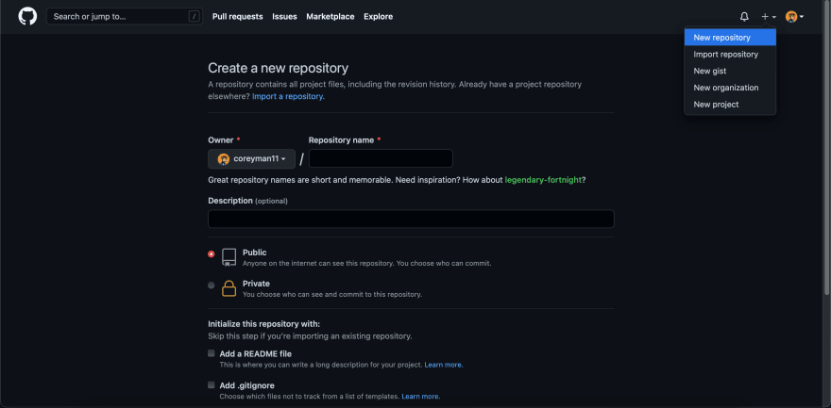Click the Private padlock icon
Screen dimensions: 831x408
[229, 288]
